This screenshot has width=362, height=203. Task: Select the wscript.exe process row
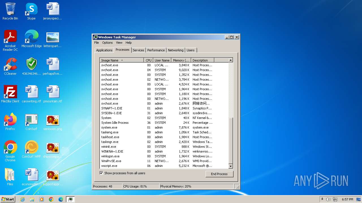tap(164, 166)
